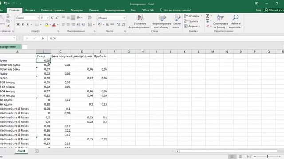Open Форматировать как таблицу menu
The image size is (284, 159).
(x=162, y=22)
